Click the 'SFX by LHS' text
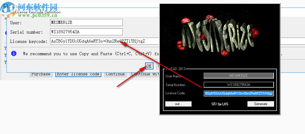 [x=220, y=104]
